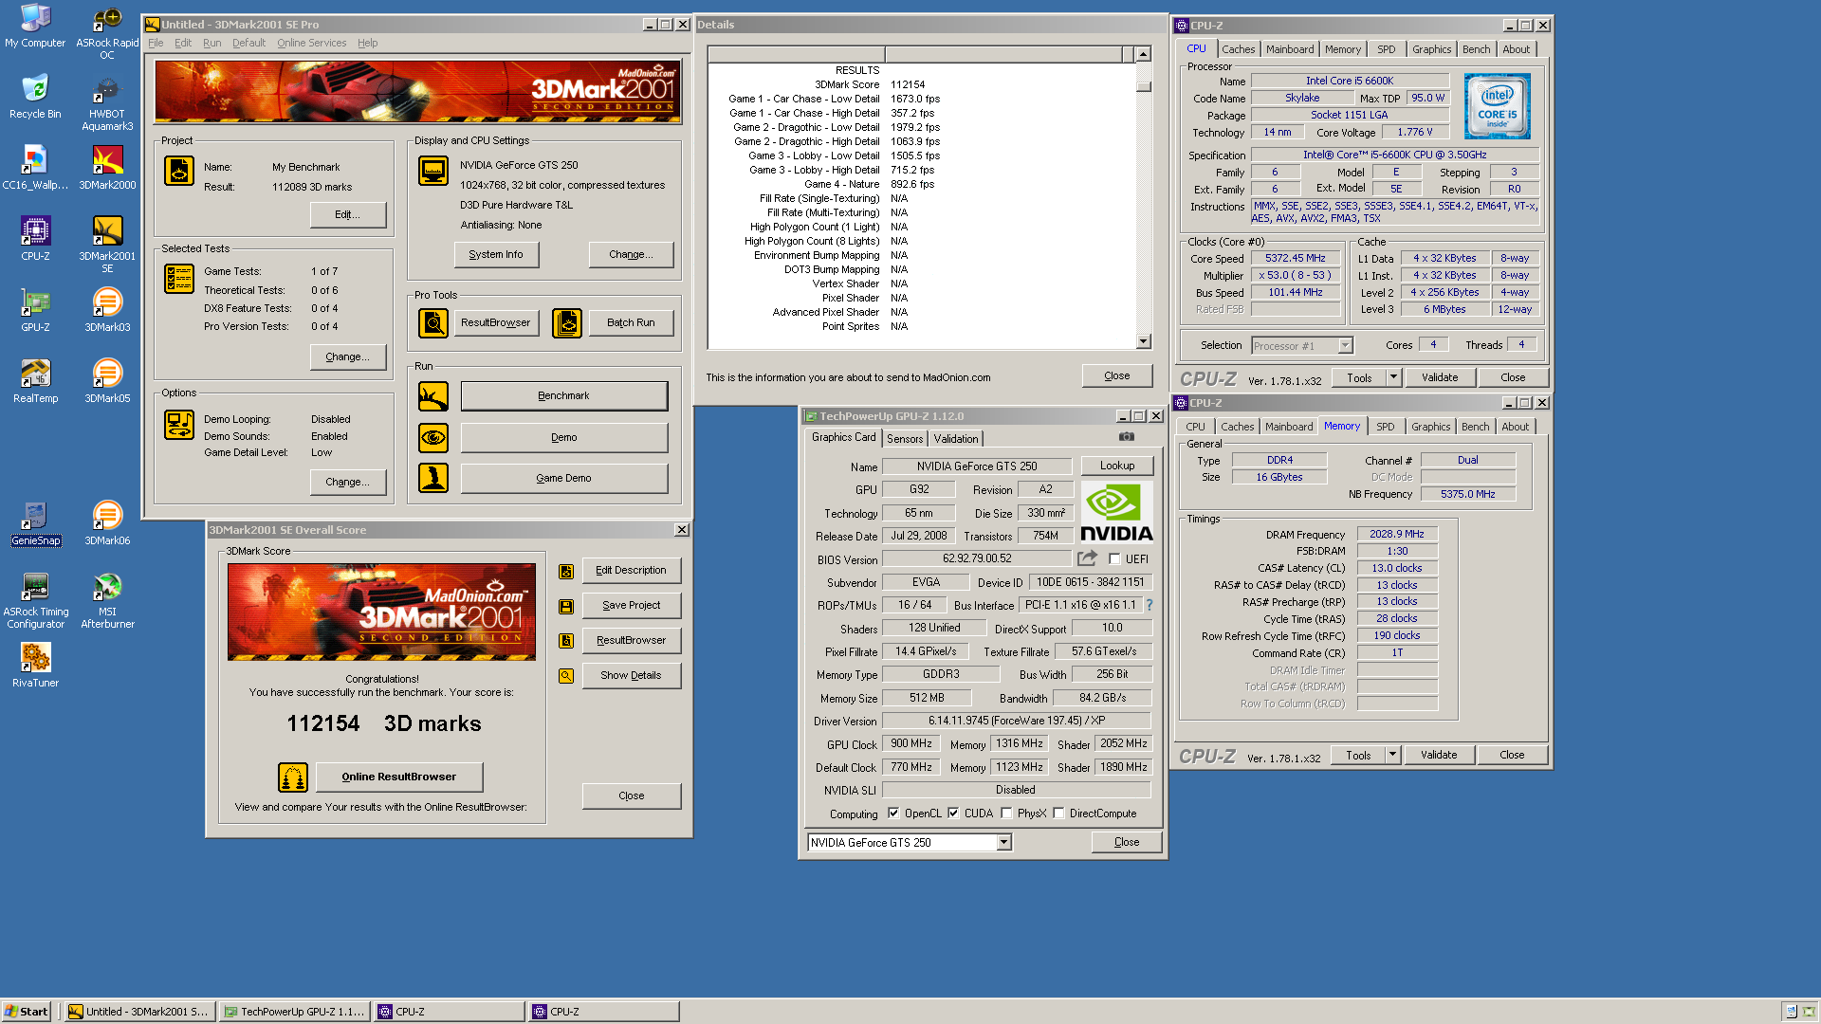Open Sensors tab in GPU-Z
The image size is (1821, 1024).
point(905,439)
